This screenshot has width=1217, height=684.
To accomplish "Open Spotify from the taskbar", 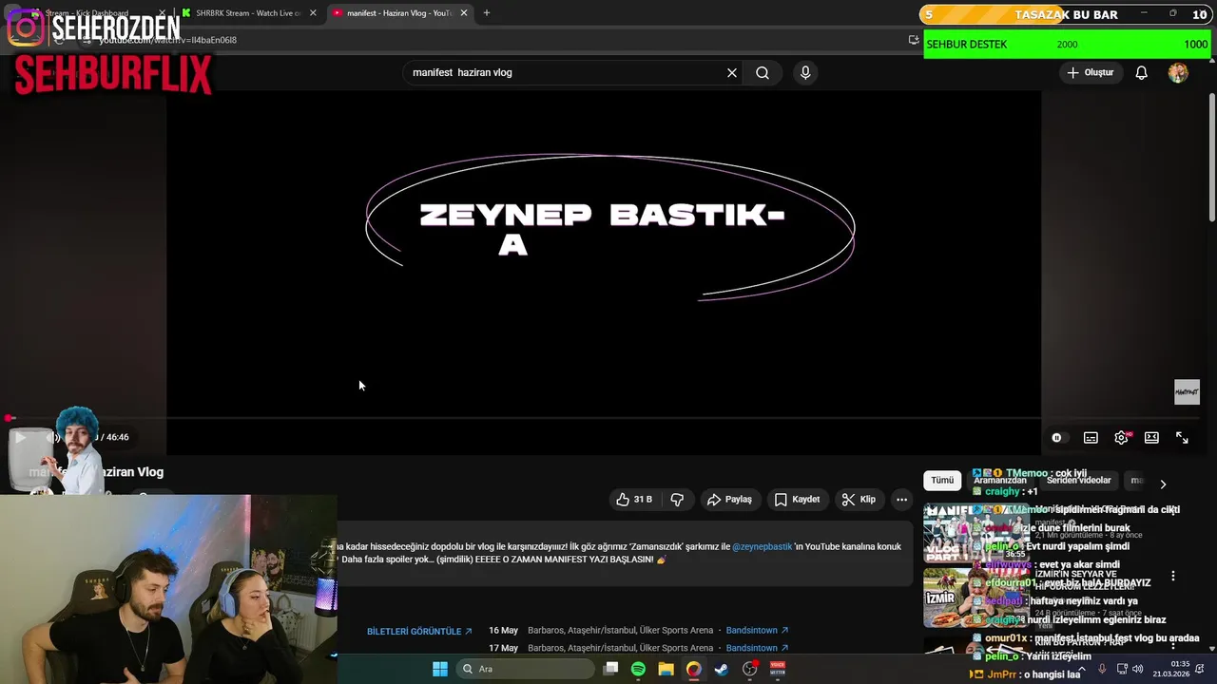I will (x=638, y=669).
